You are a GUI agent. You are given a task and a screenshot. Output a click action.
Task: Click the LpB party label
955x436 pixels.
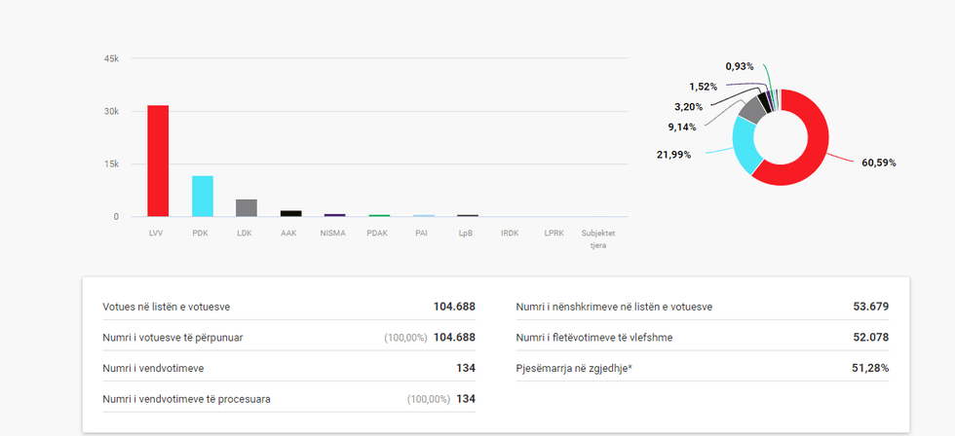coord(466,234)
